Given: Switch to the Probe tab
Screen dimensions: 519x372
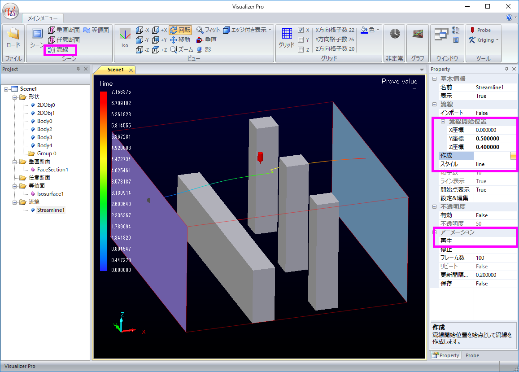Looking at the screenshot, I should click(472, 355).
